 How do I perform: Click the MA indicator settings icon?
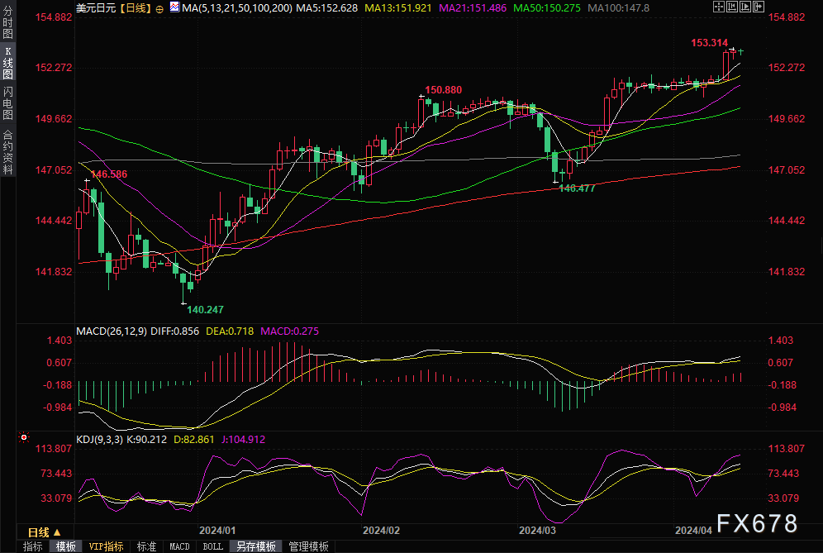click(x=173, y=7)
